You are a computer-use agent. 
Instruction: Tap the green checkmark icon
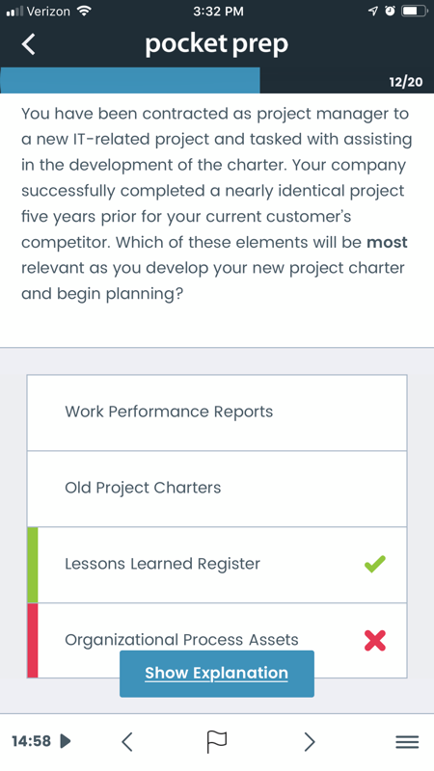[375, 564]
